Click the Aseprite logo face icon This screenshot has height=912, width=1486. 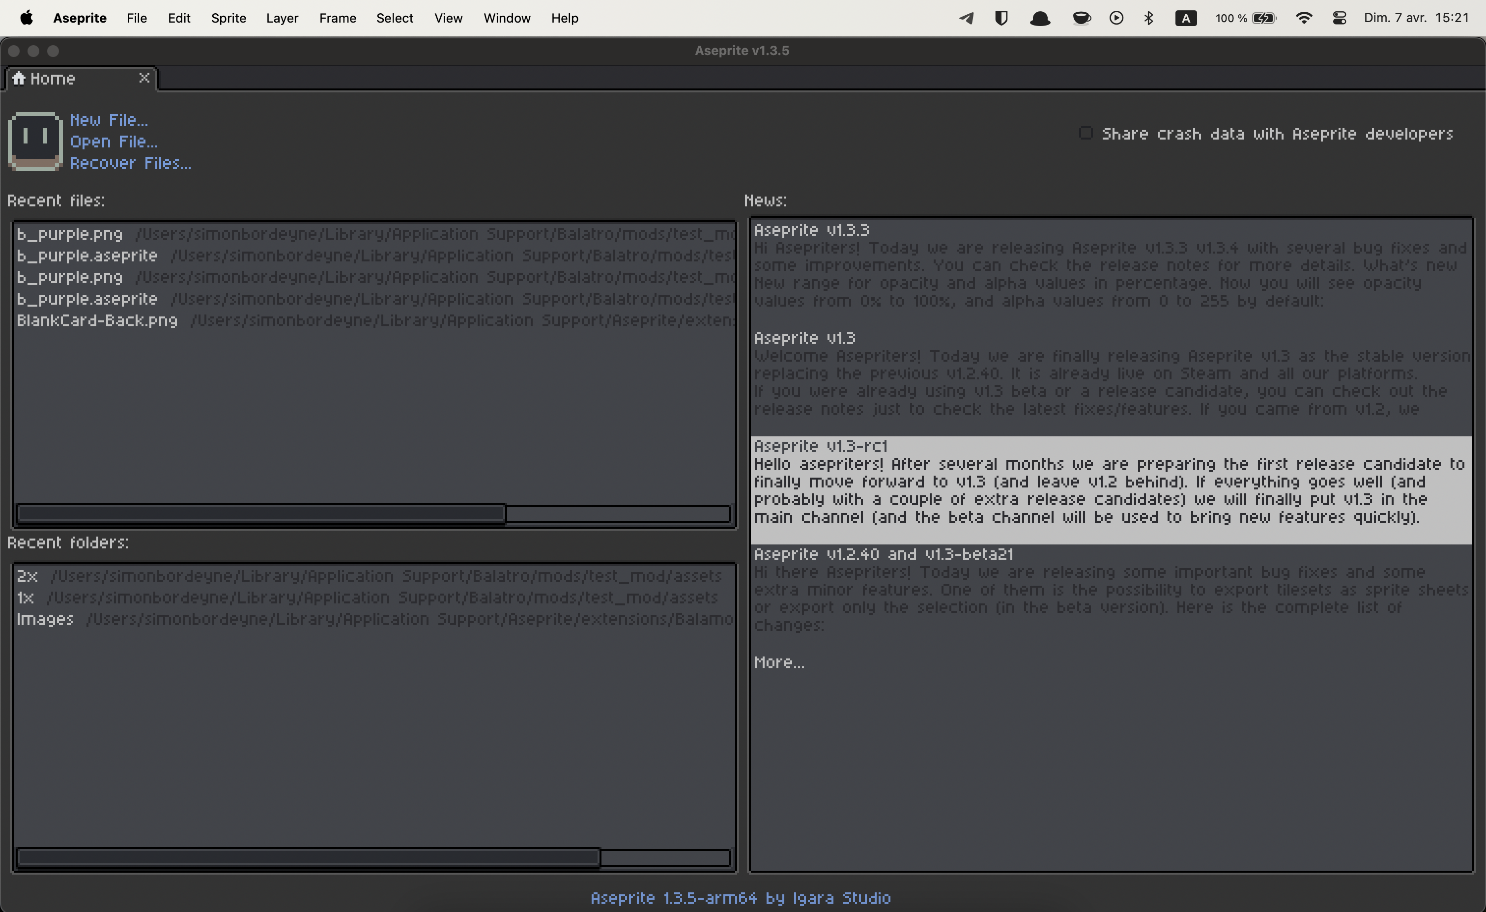point(35,141)
